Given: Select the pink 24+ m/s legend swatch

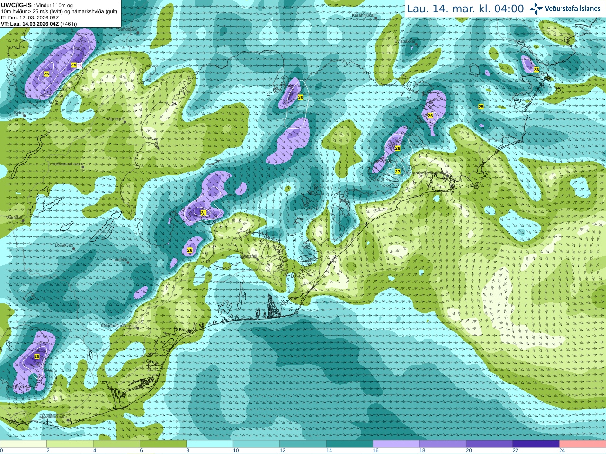Looking at the screenshot, I should tap(583, 444).
